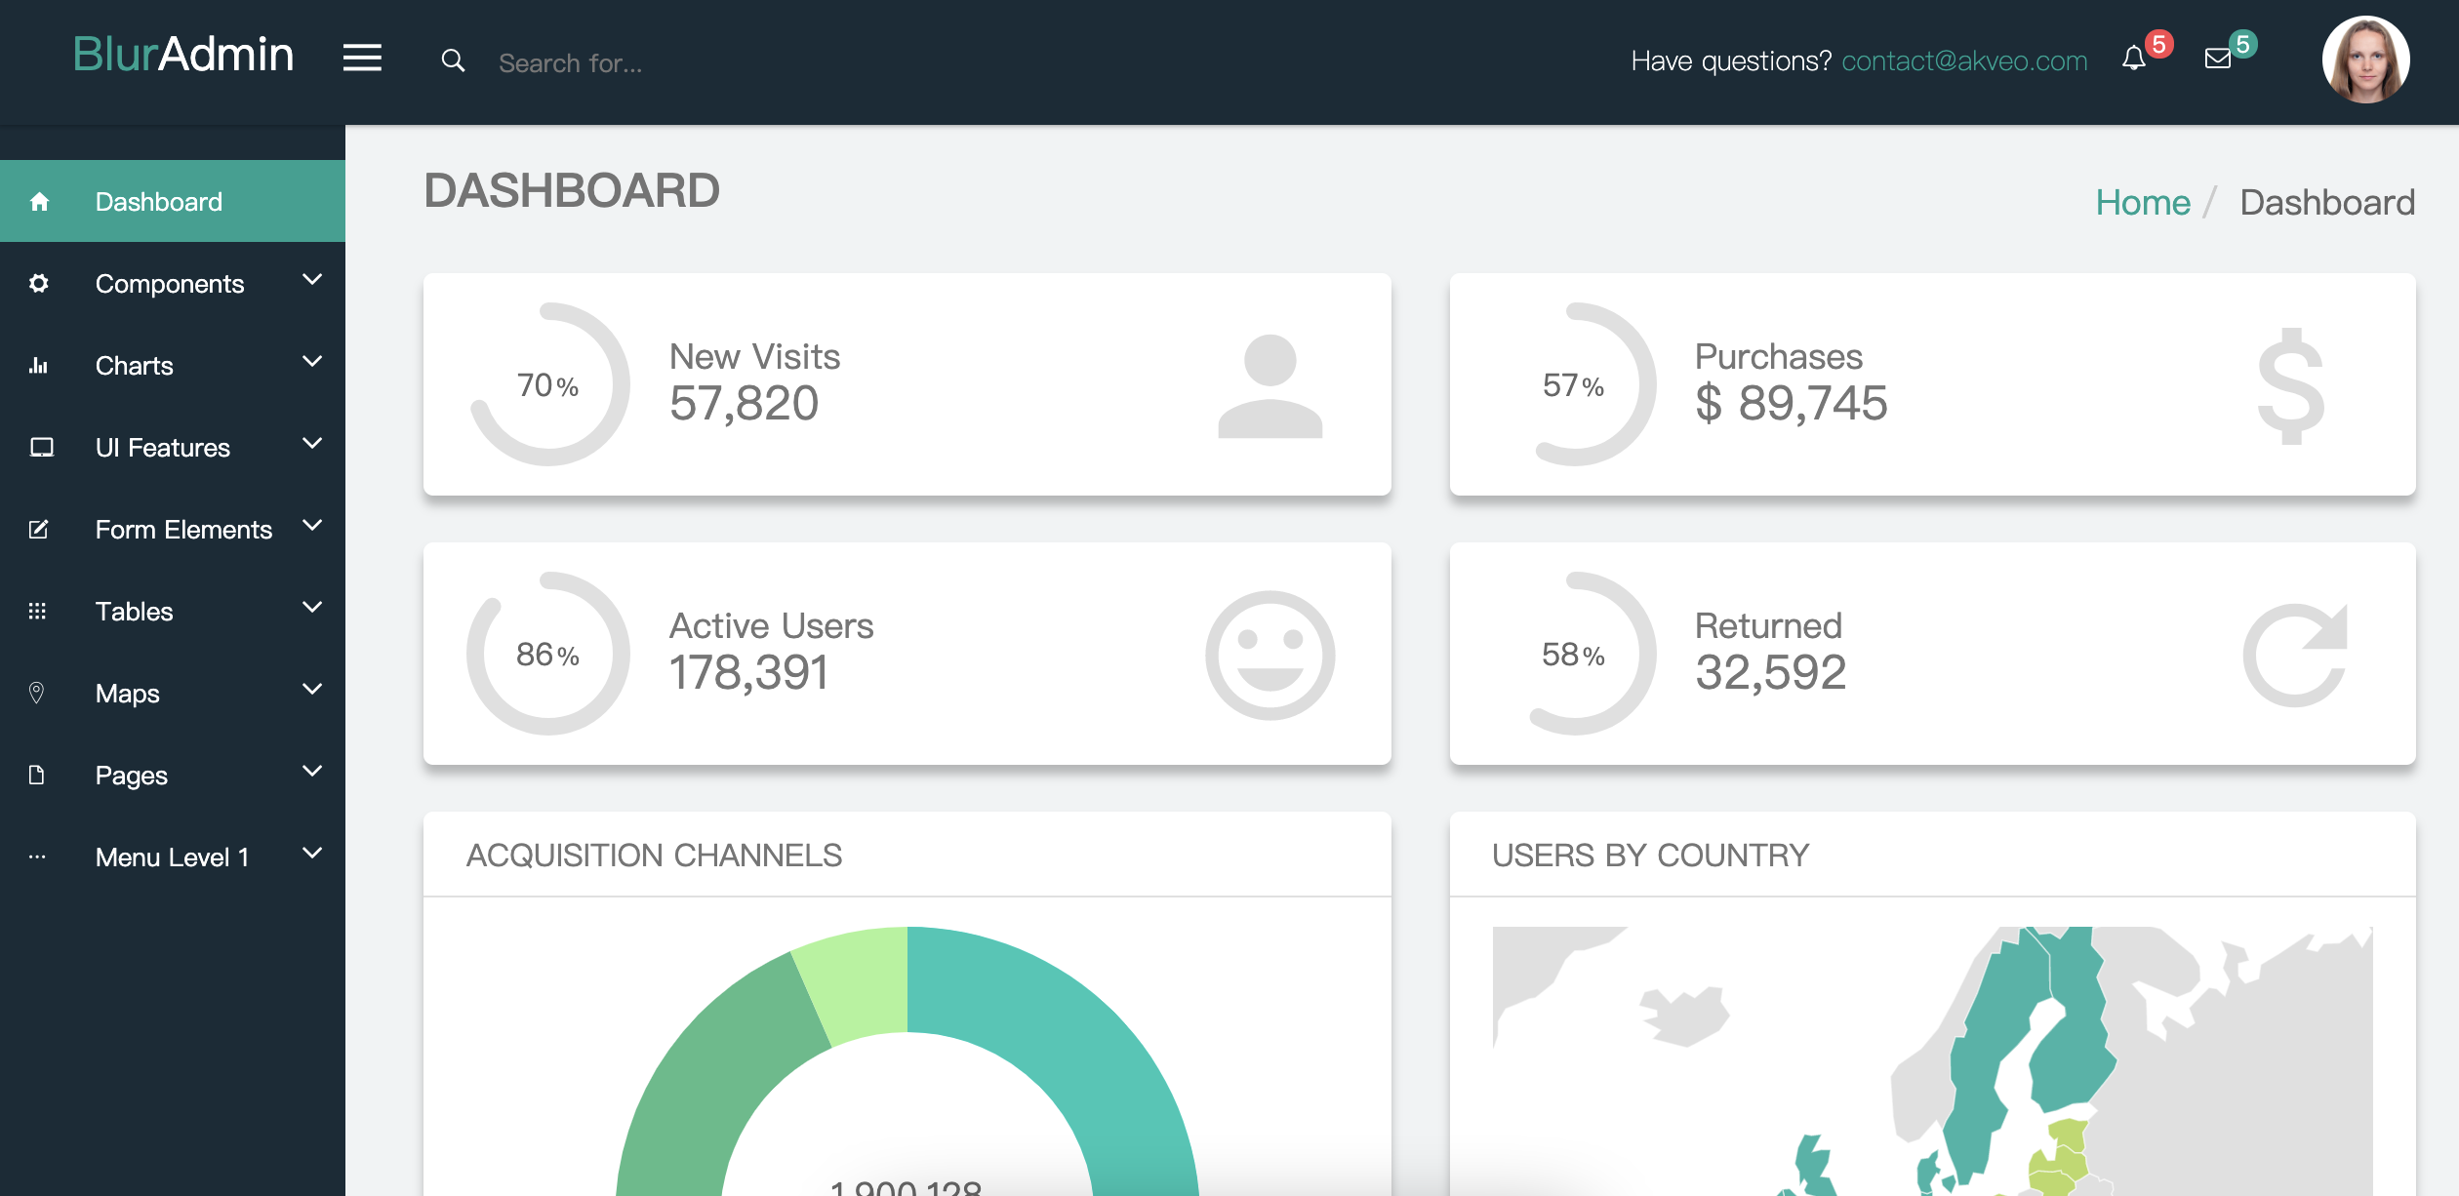Viewport: 2459px width, 1196px height.
Task: Click the Dashboard home icon in sidebar
Action: (39, 202)
